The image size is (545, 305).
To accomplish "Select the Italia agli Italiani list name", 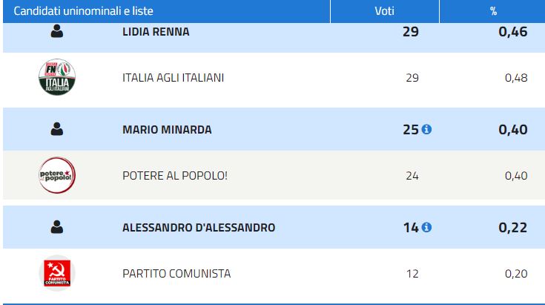I will pos(173,78).
